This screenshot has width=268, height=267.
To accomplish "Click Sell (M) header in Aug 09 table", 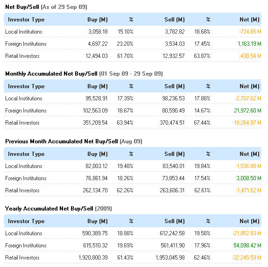I will coord(175,154).
